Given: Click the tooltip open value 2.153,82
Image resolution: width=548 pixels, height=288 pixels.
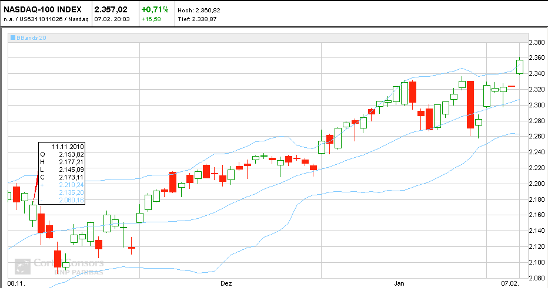Looking at the screenshot, I should click(x=71, y=154).
